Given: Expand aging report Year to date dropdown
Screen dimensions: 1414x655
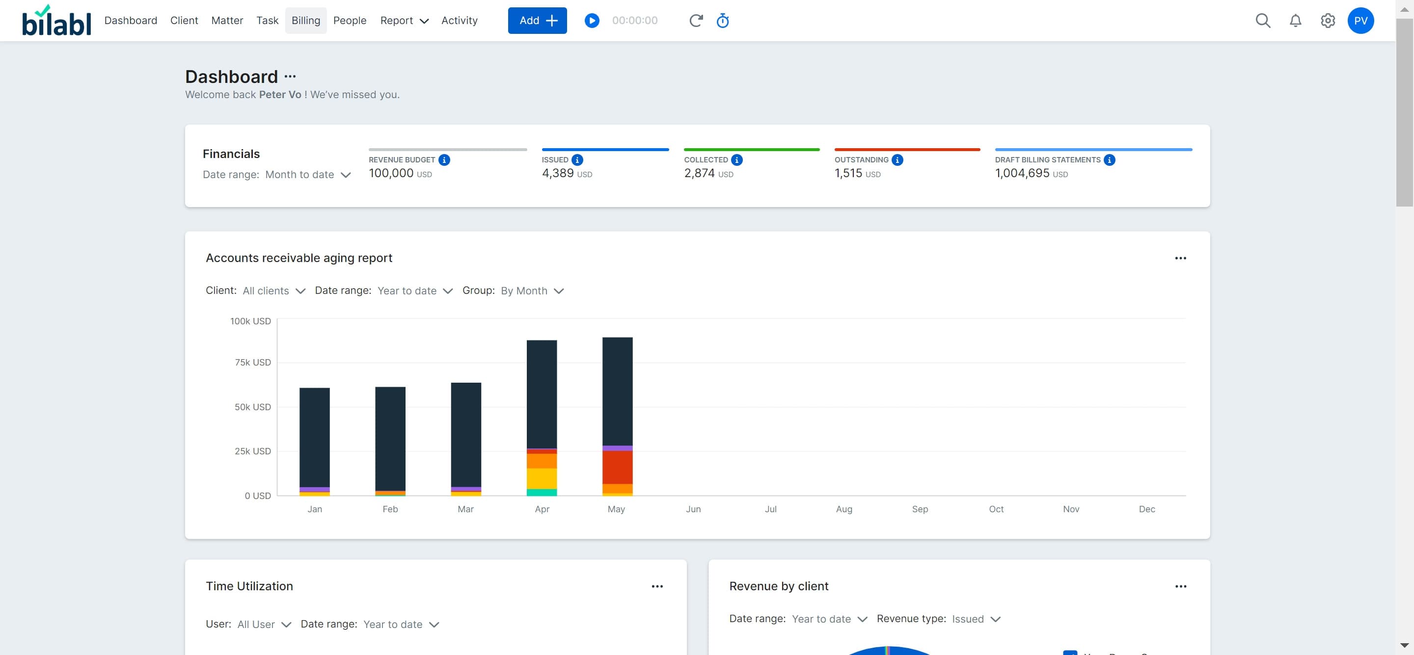Looking at the screenshot, I should tap(415, 291).
